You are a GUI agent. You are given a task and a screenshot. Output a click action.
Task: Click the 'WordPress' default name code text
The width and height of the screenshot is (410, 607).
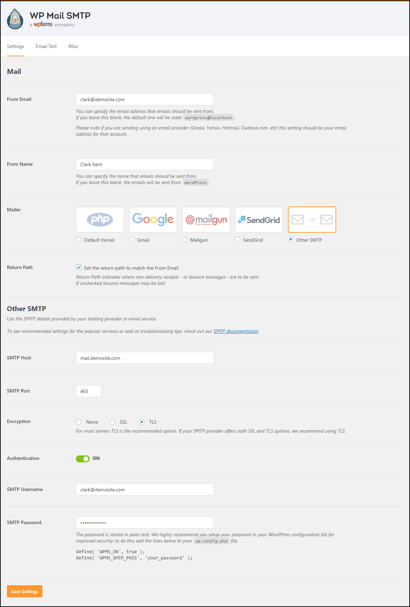point(196,183)
